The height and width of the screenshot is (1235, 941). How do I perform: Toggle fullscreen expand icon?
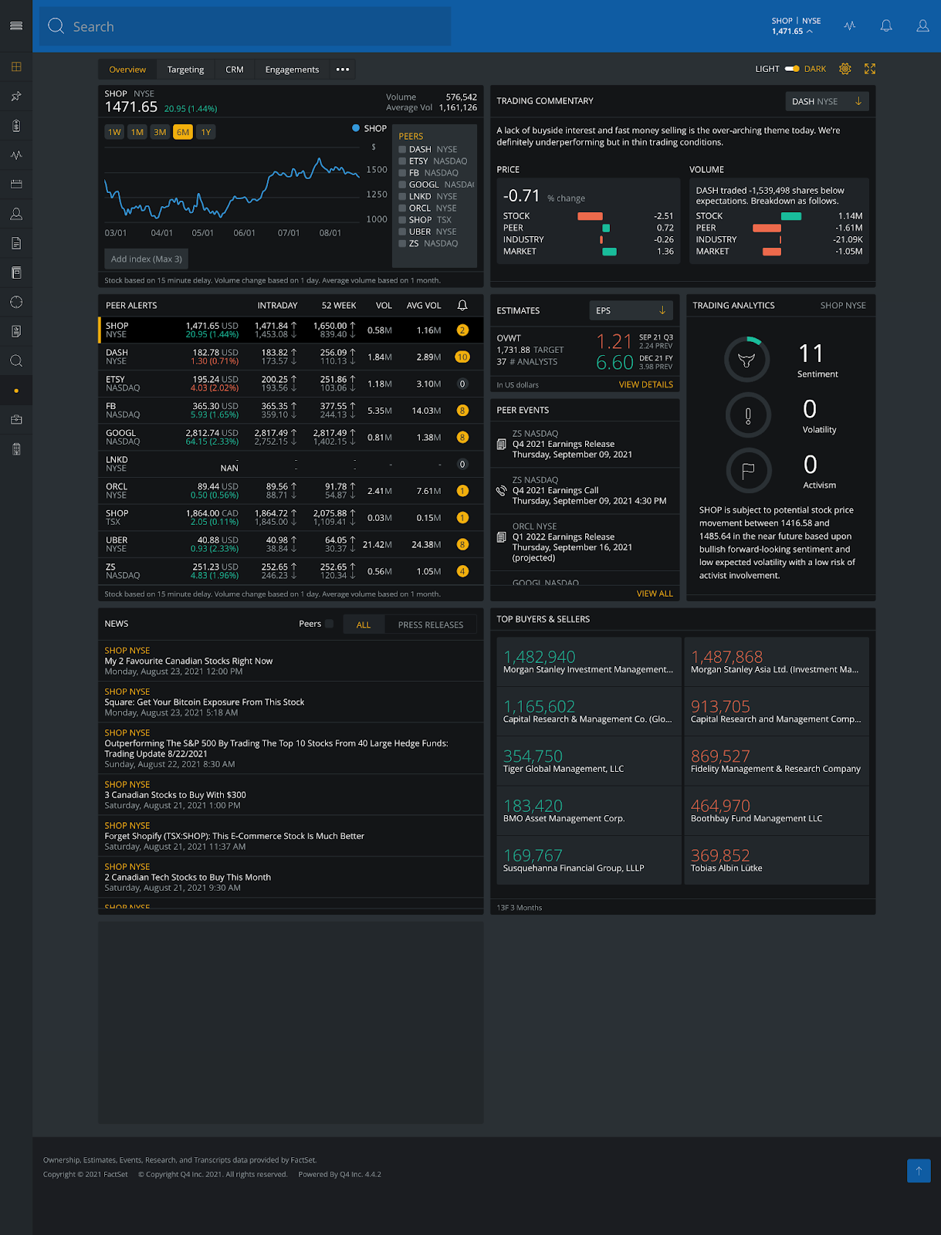[x=870, y=69]
